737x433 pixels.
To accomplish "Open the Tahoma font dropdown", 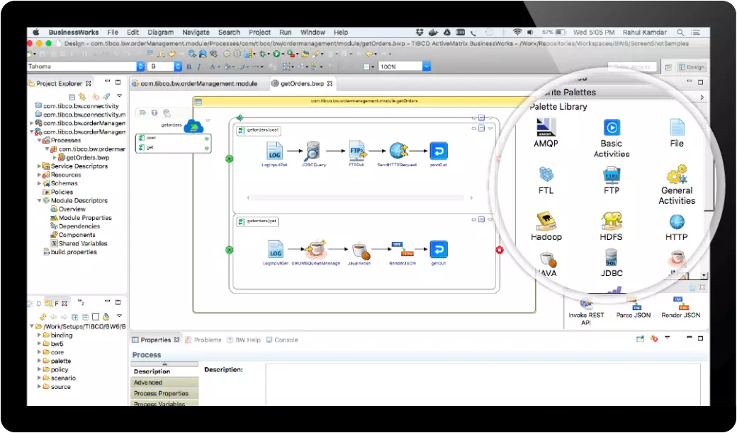I will [140, 67].
